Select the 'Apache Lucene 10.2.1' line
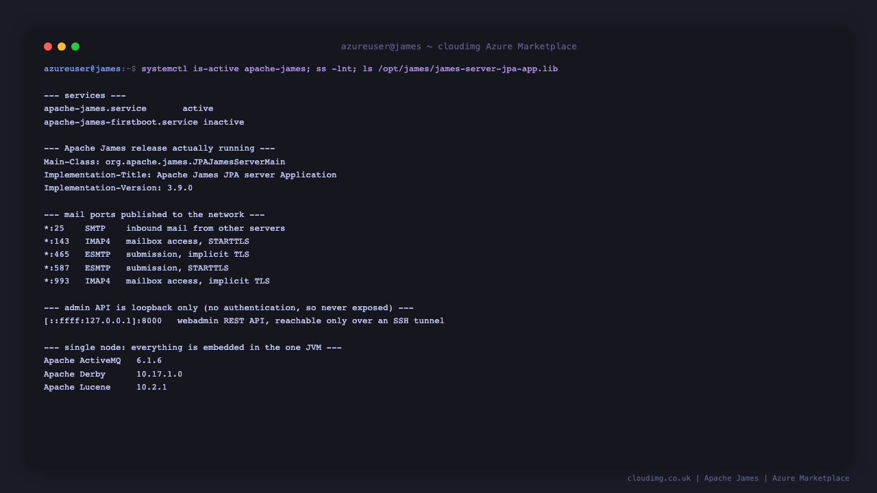Image resolution: width=877 pixels, height=493 pixels. [x=106, y=388]
